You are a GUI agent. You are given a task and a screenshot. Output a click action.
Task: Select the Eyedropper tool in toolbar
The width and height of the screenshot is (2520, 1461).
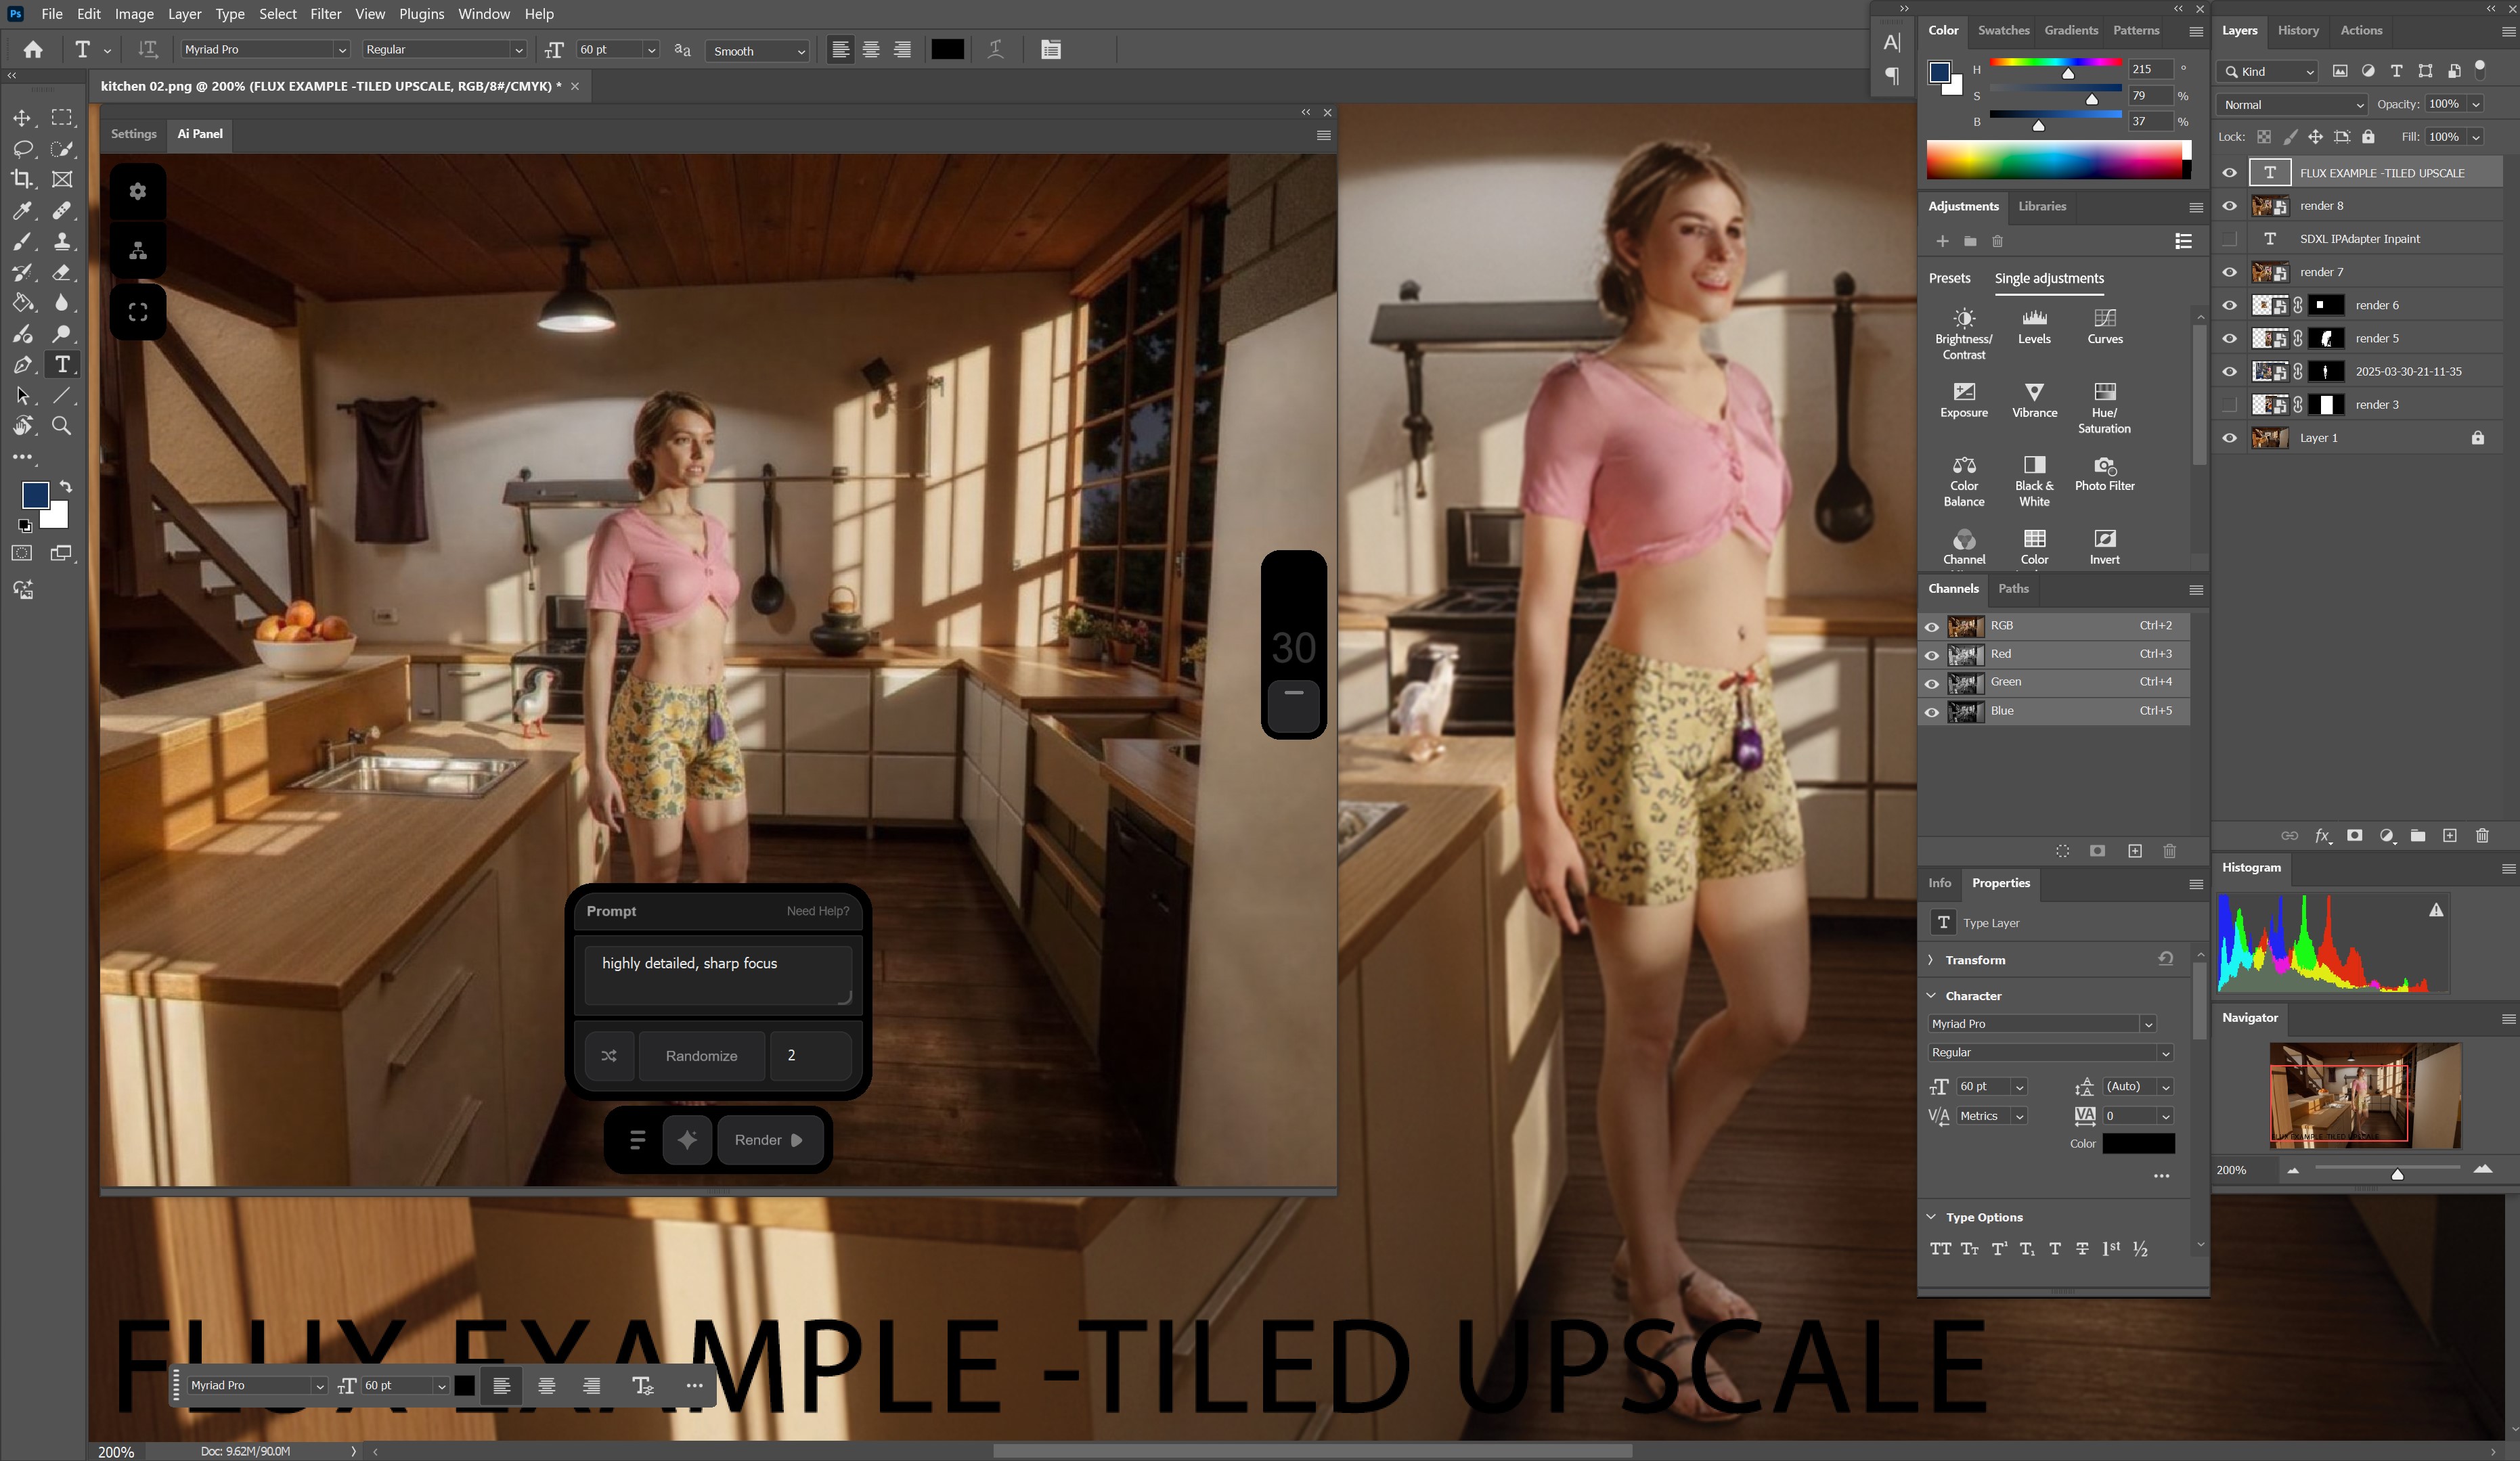click(x=22, y=210)
